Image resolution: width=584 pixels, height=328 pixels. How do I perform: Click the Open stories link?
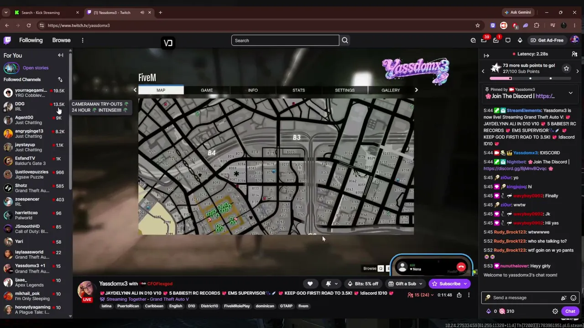point(36,68)
